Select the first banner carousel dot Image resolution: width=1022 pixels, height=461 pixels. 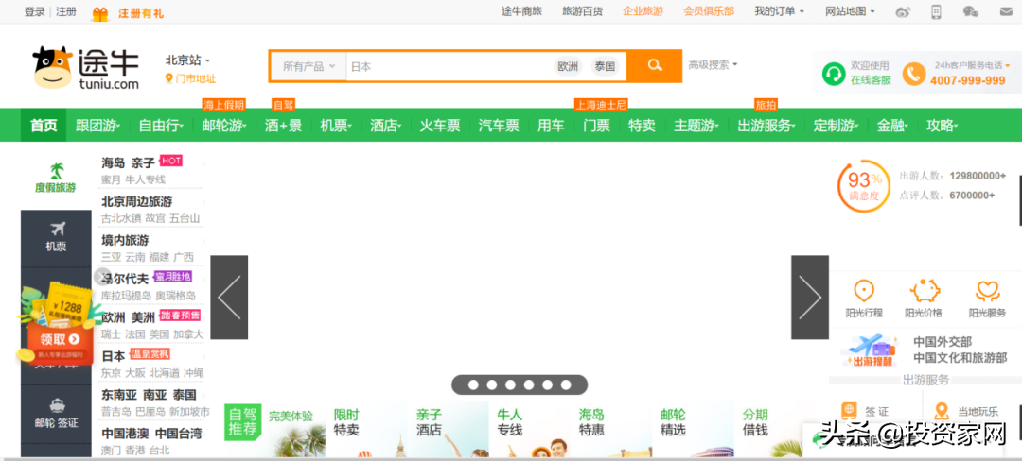coord(473,384)
